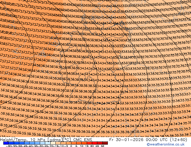191x147 pixels.
Task: Click the pale cream legend swatch
Action: pos(53,143)
